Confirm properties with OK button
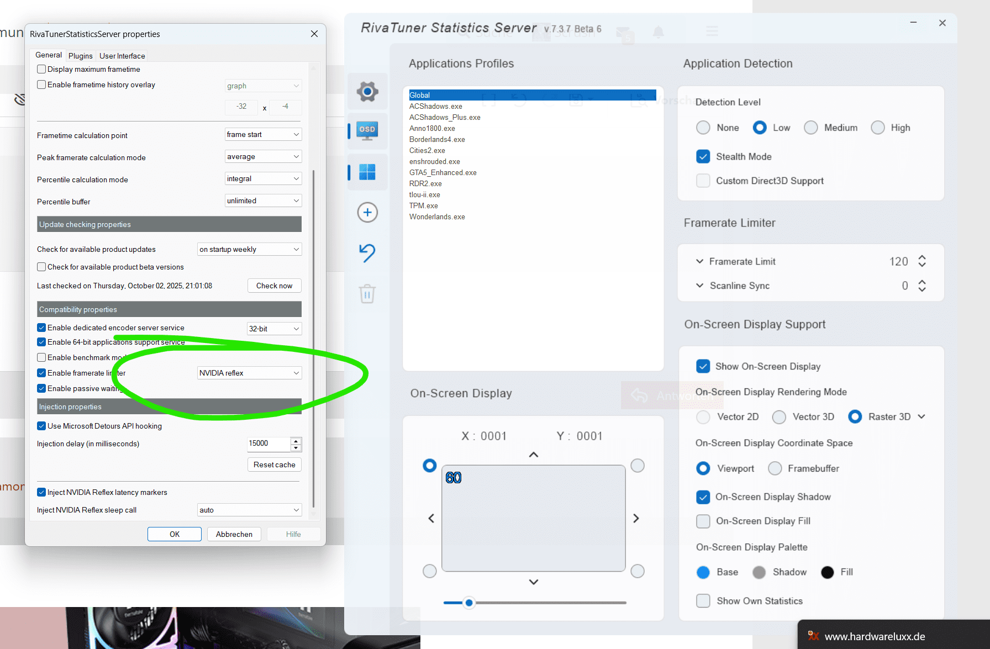 [x=175, y=534]
